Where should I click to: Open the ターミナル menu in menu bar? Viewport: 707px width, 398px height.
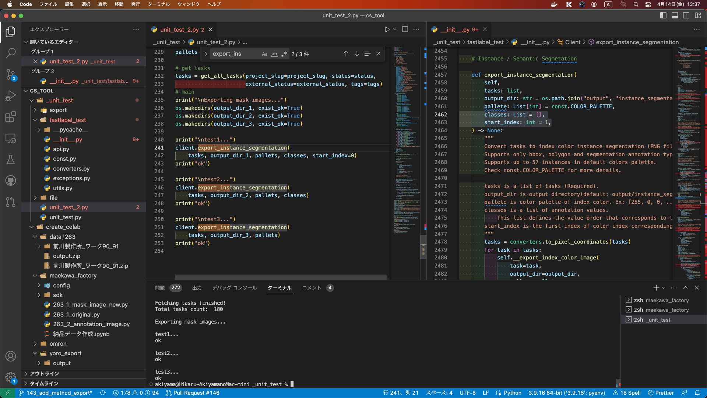(x=158, y=4)
